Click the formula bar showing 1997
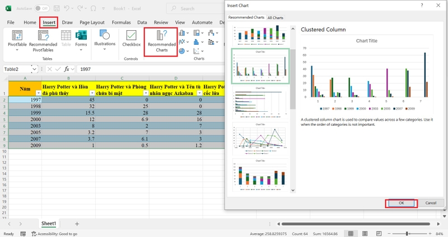 coord(151,69)
